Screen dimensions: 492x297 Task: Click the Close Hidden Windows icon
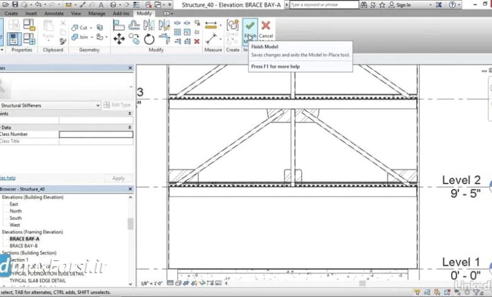pos(148,4)
